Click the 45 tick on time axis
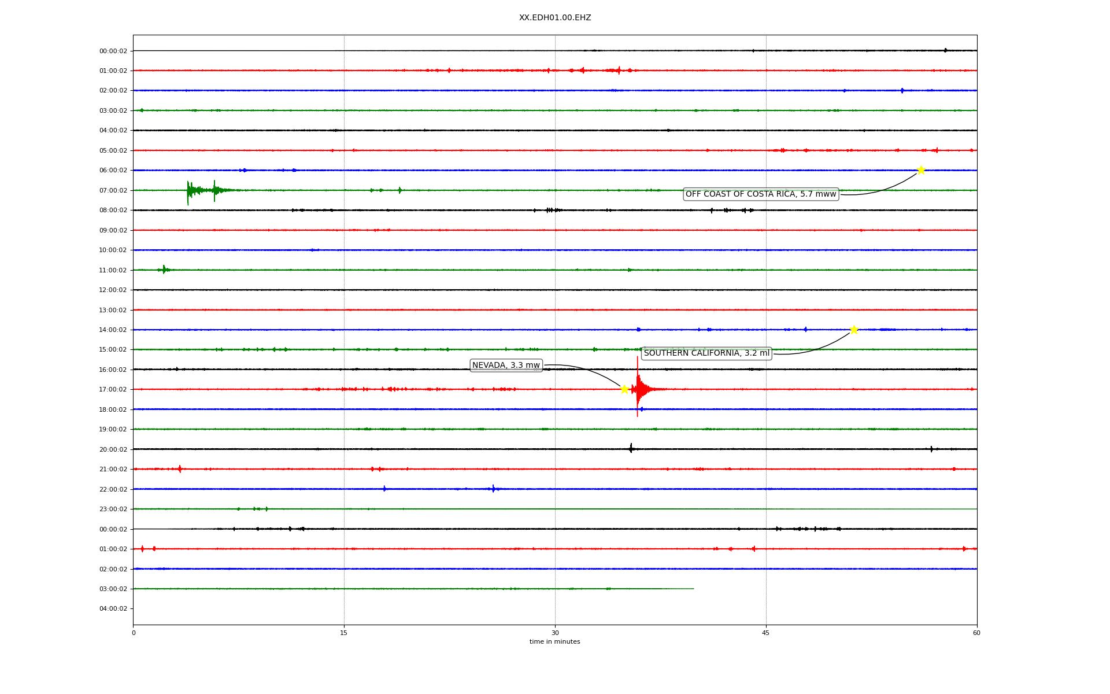 point(766,633)
